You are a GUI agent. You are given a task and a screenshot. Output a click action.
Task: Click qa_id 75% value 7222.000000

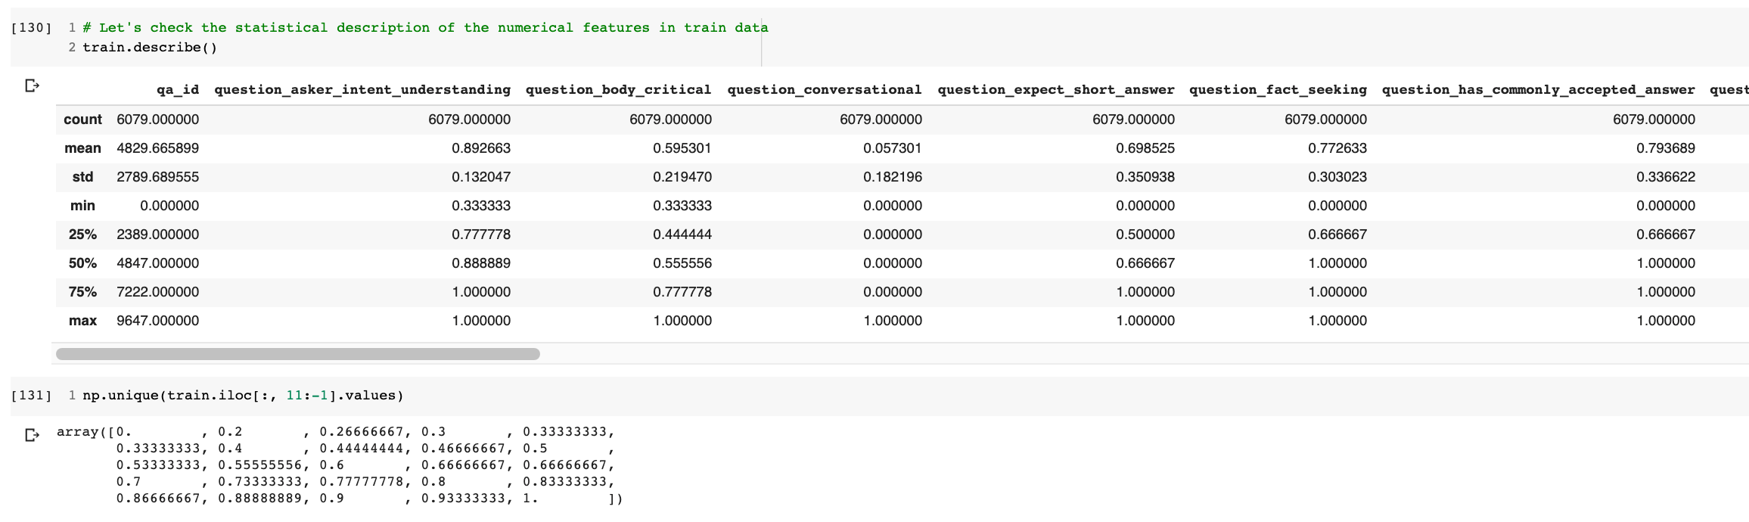point(157,292)
